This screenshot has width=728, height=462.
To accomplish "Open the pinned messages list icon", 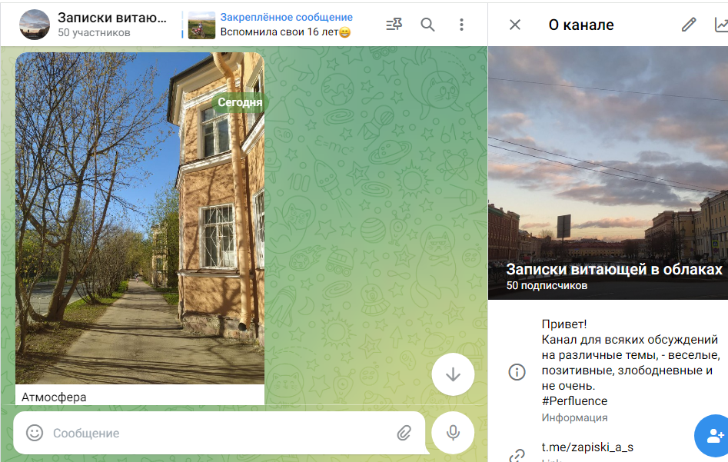I will coord(394,25).
